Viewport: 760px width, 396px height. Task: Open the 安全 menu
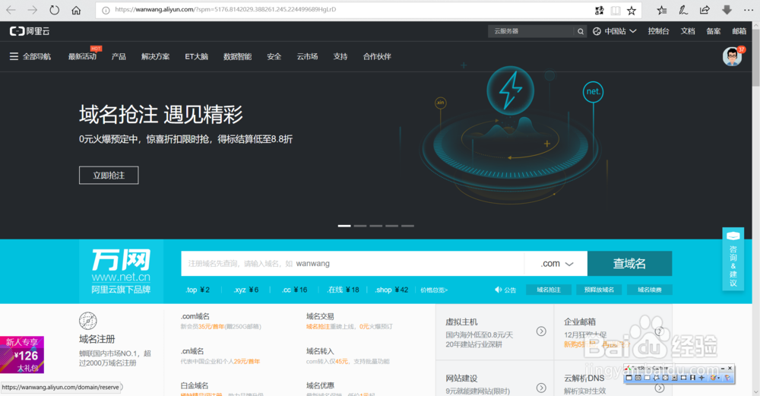coord(274,57)
